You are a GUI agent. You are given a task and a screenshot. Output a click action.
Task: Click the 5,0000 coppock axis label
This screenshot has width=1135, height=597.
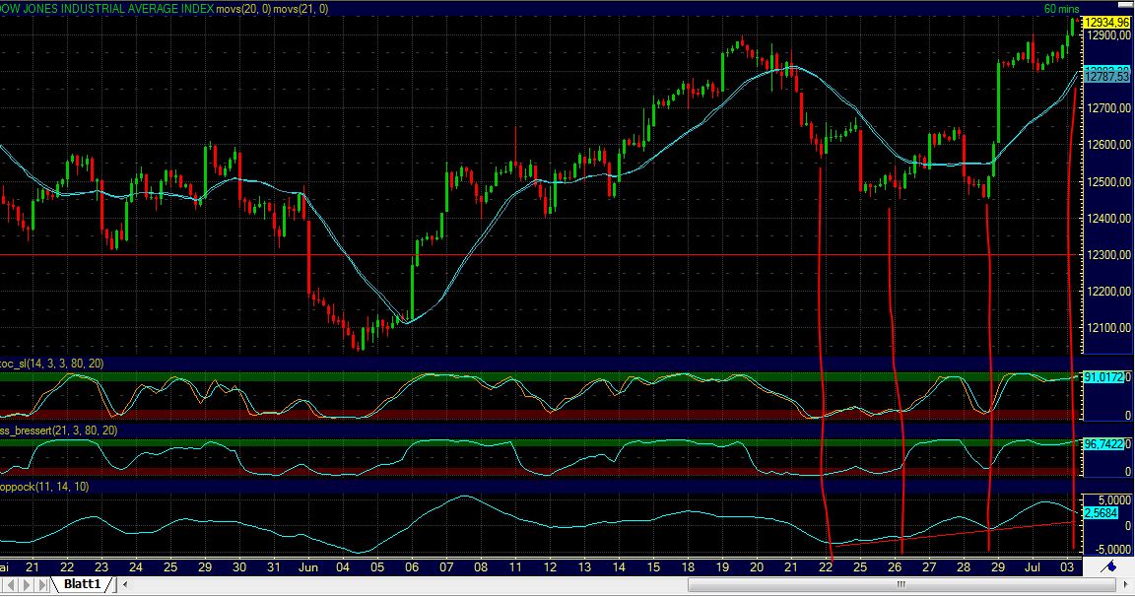pyautogui.click(x=1114, y=500)
